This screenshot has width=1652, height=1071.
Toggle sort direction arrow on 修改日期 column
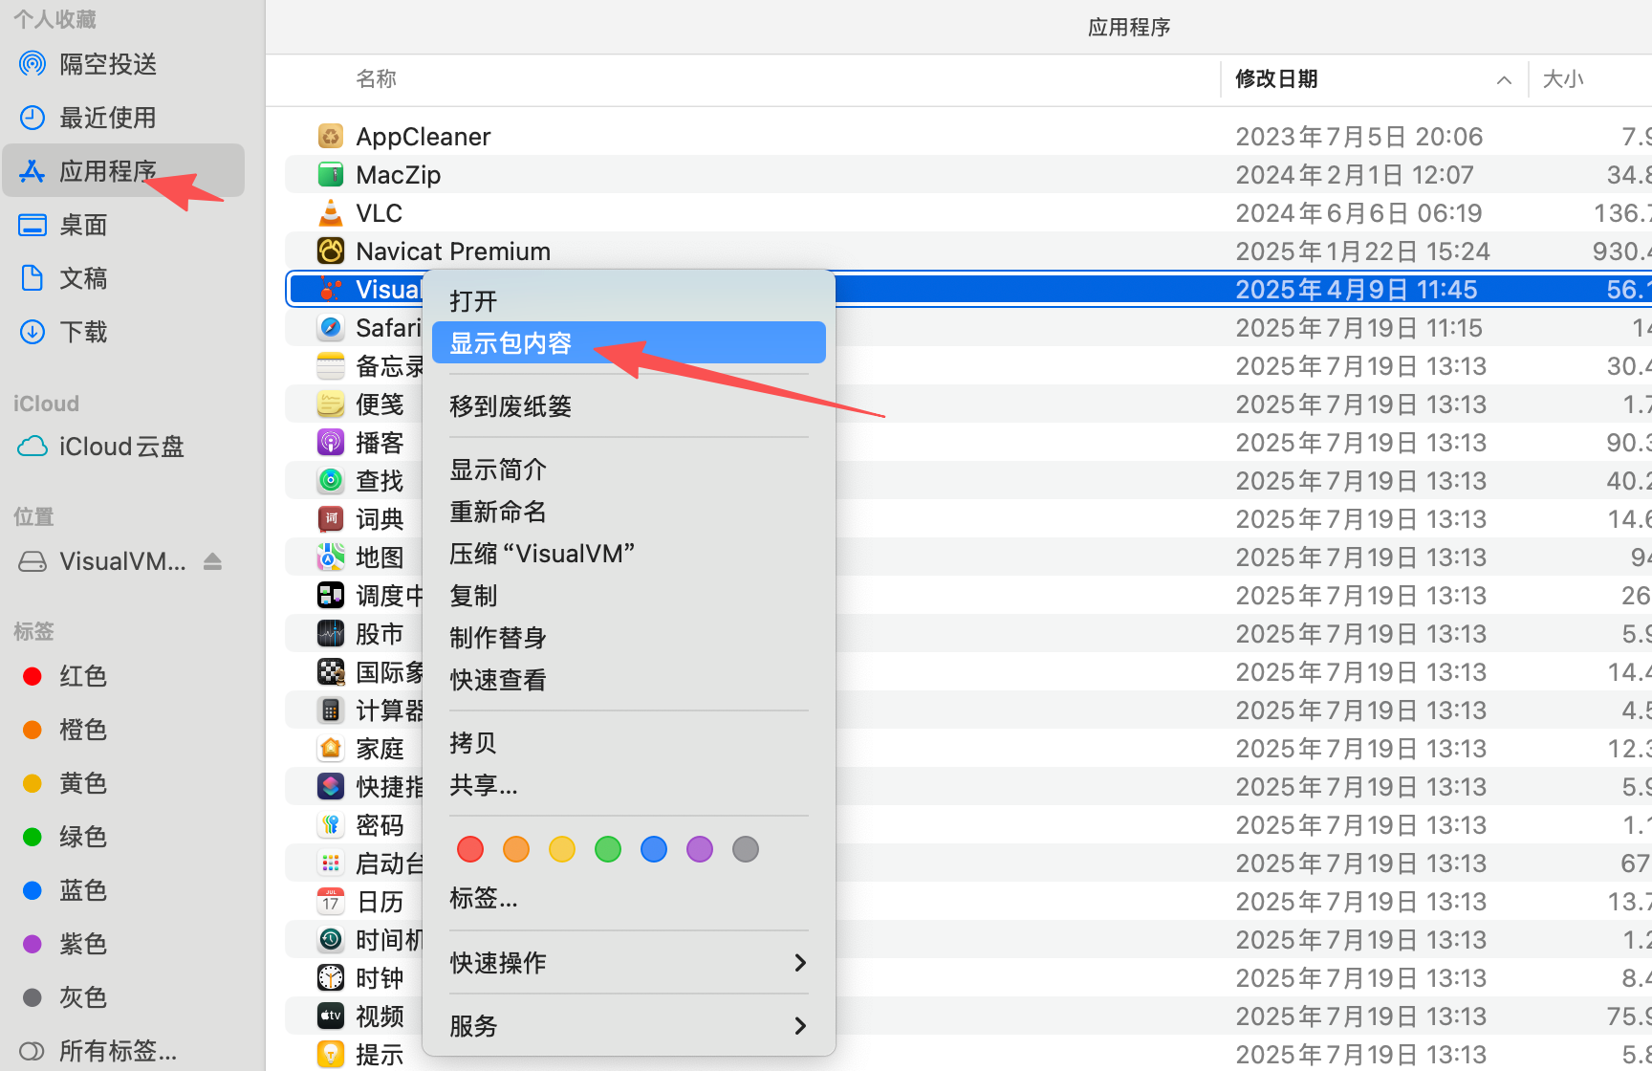coord(1504,80)
